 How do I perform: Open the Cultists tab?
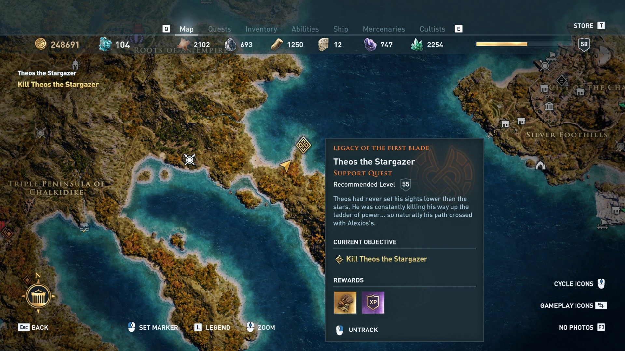point(432,29)
